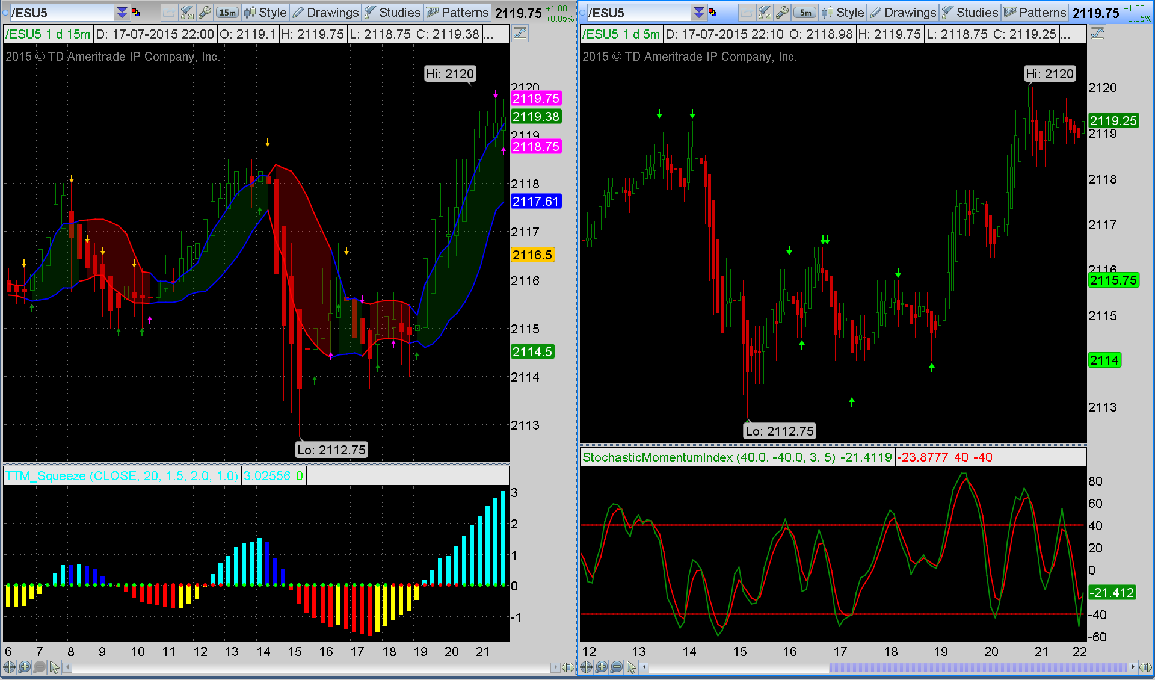Toggle the left chart's price line mode icon
The height and width of the screenshot is (680, 1155).
[520, 34]
